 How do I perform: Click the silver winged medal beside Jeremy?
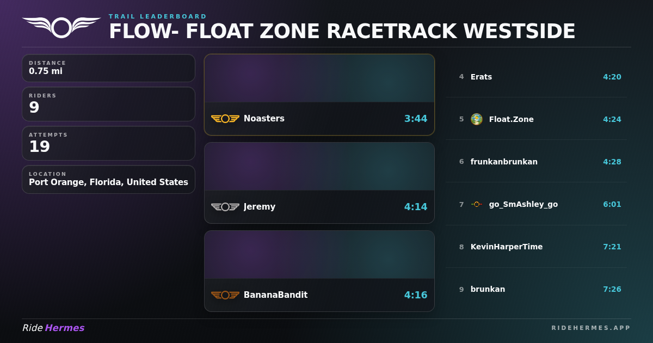(x=225, y=207)
